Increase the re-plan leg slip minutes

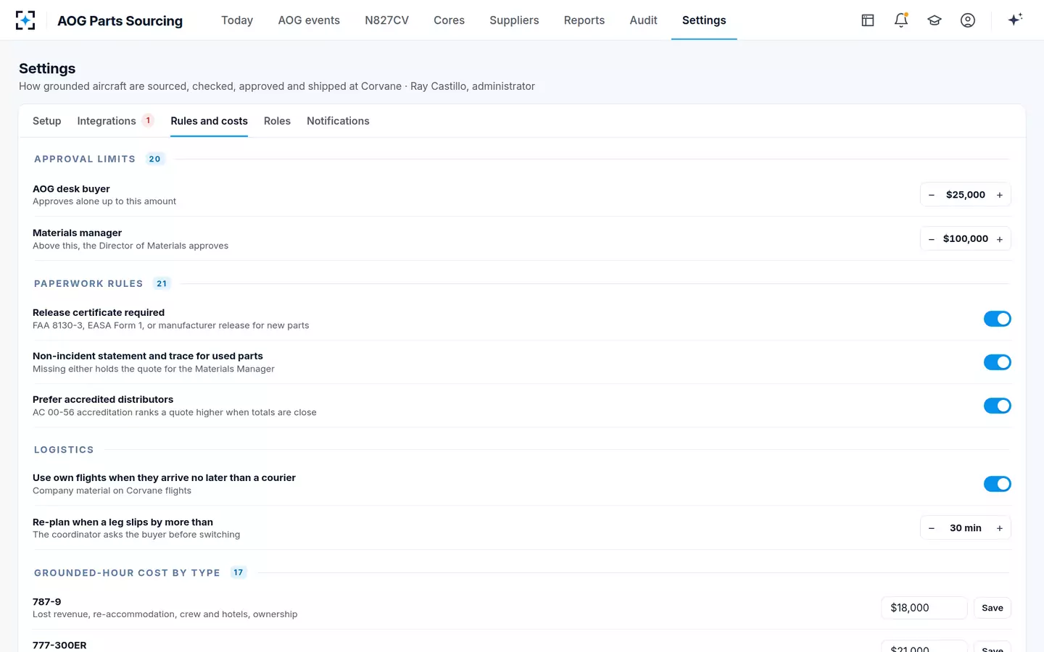pyautogui.click(x=1000, y=528)
